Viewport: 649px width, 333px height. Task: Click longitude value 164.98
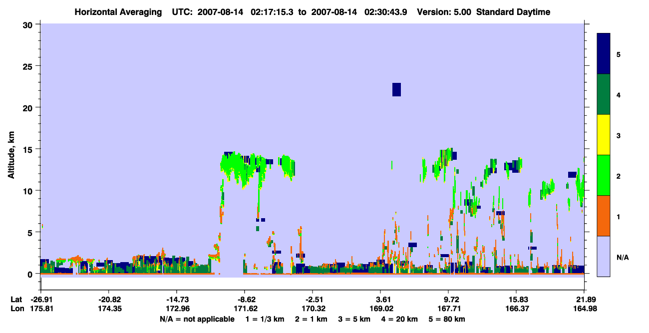coord(584,309)
